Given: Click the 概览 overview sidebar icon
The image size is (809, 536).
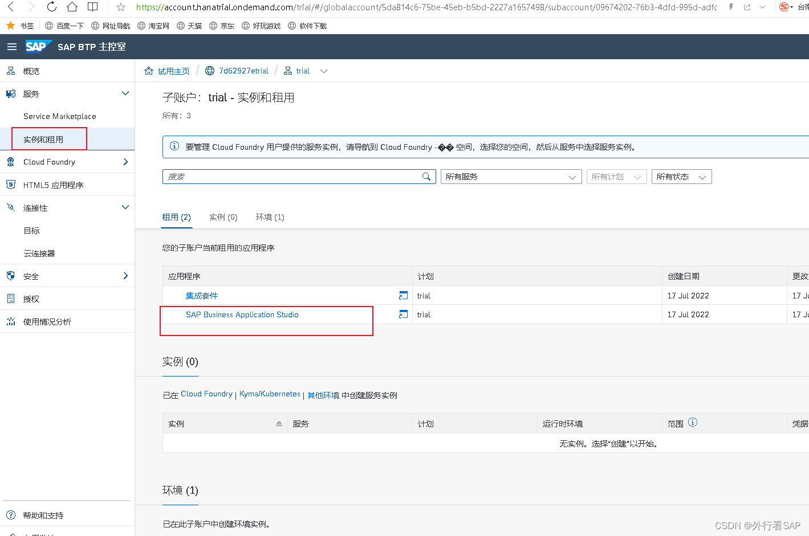Looking at the screenshot, I should tap(11, 71).
